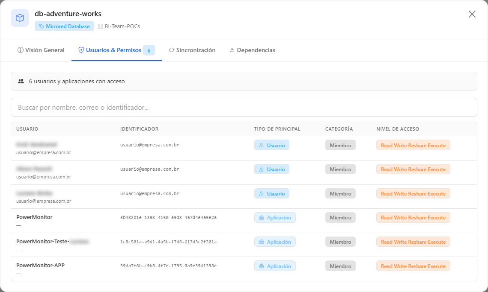Click the hierarchy icon on Dependencias tab

click(x=232, y=50)
